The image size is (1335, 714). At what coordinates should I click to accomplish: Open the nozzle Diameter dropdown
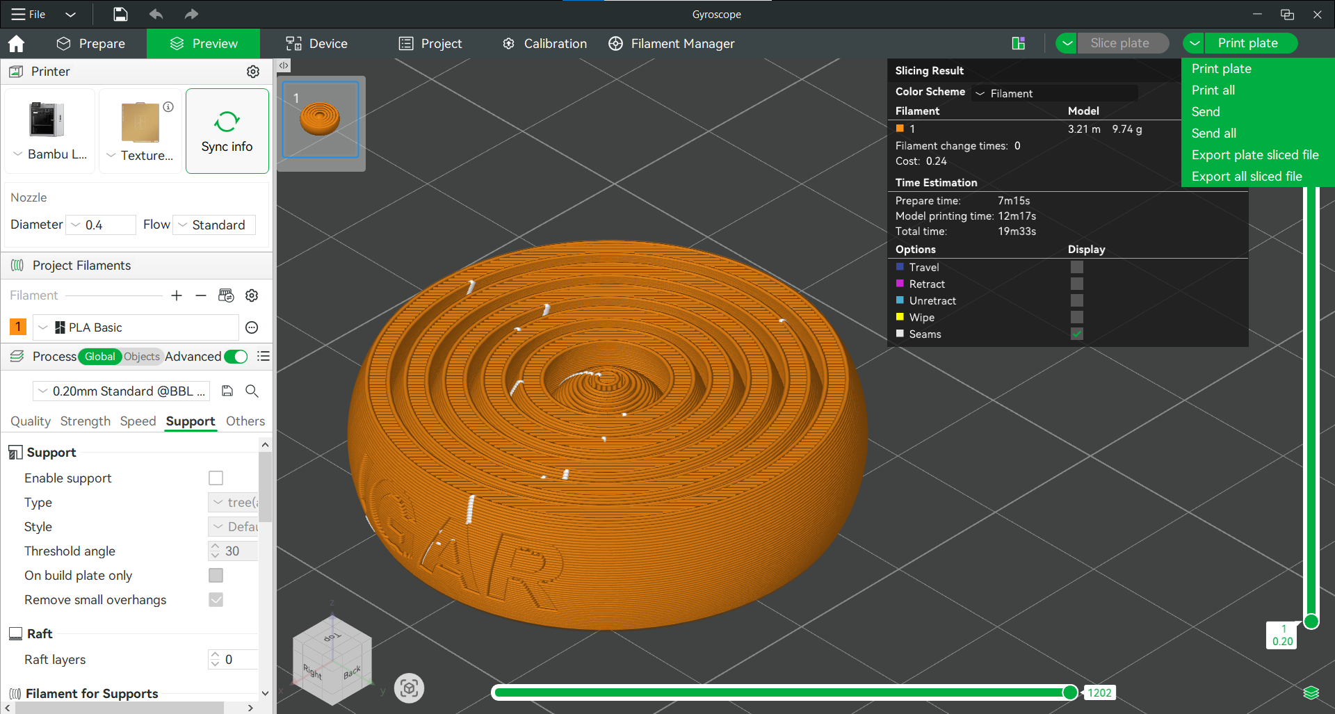[101, 225]
